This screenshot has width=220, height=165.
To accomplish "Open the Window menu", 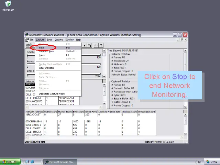I will [69, 40].
